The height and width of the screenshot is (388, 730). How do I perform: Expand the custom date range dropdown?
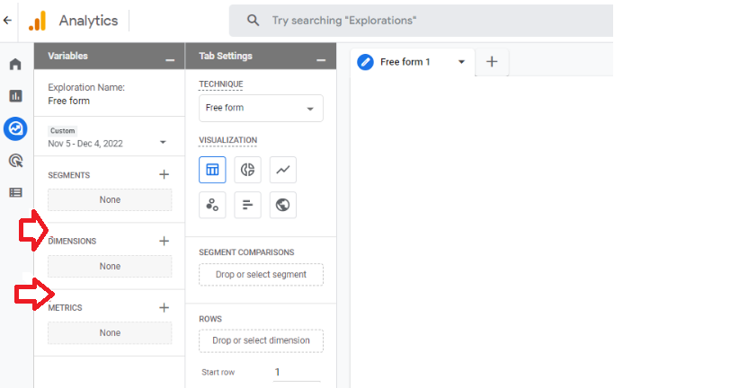[x=163, y=143]
